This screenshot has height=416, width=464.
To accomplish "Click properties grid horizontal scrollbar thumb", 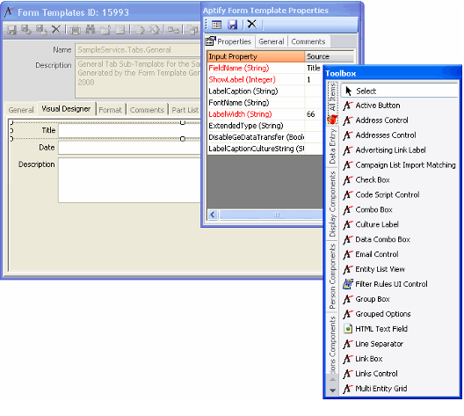I will tap(271, 215).
